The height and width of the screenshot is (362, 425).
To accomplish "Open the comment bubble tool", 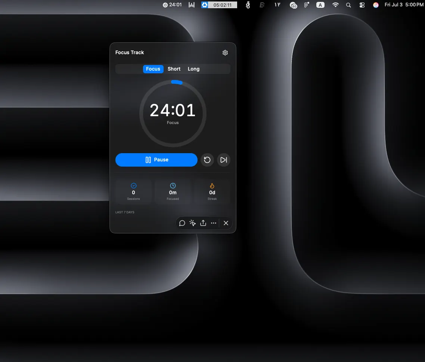I will click(182, 223).
